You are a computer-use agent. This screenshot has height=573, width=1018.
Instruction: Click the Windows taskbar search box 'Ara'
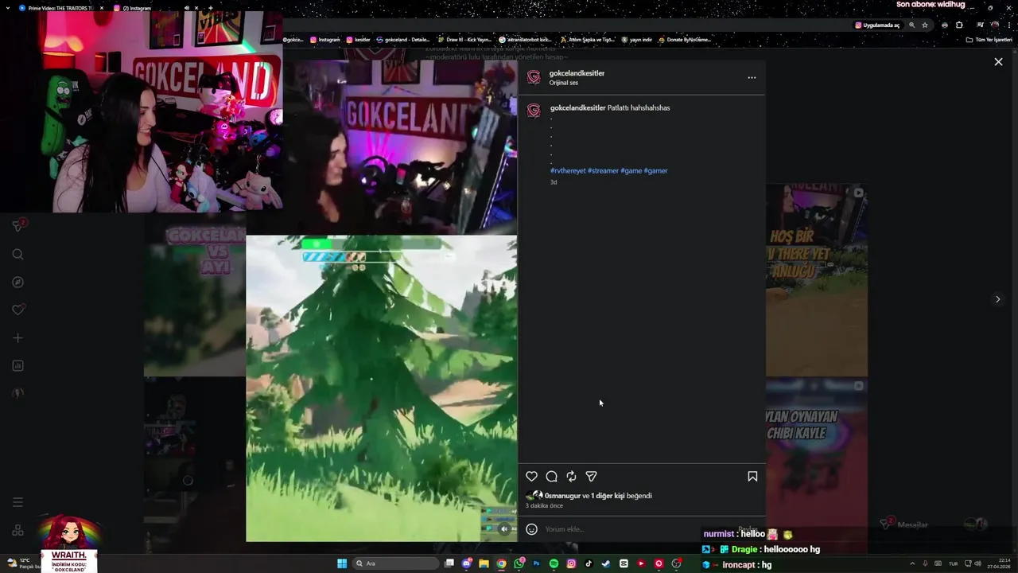click(396, 563)
